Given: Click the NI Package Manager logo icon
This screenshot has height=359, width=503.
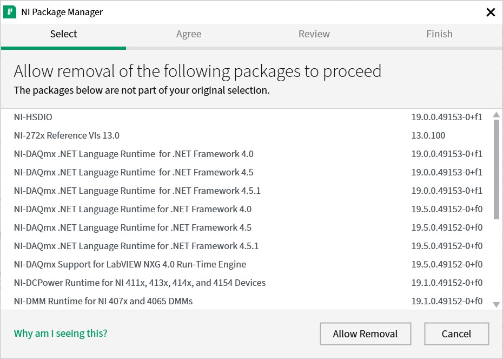Looking at the screenshot, I should click(10, 11).
